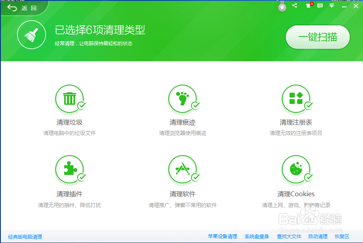Open the 恢复区 recovery link
The image size is (363, 243).
tap(342, 237)
